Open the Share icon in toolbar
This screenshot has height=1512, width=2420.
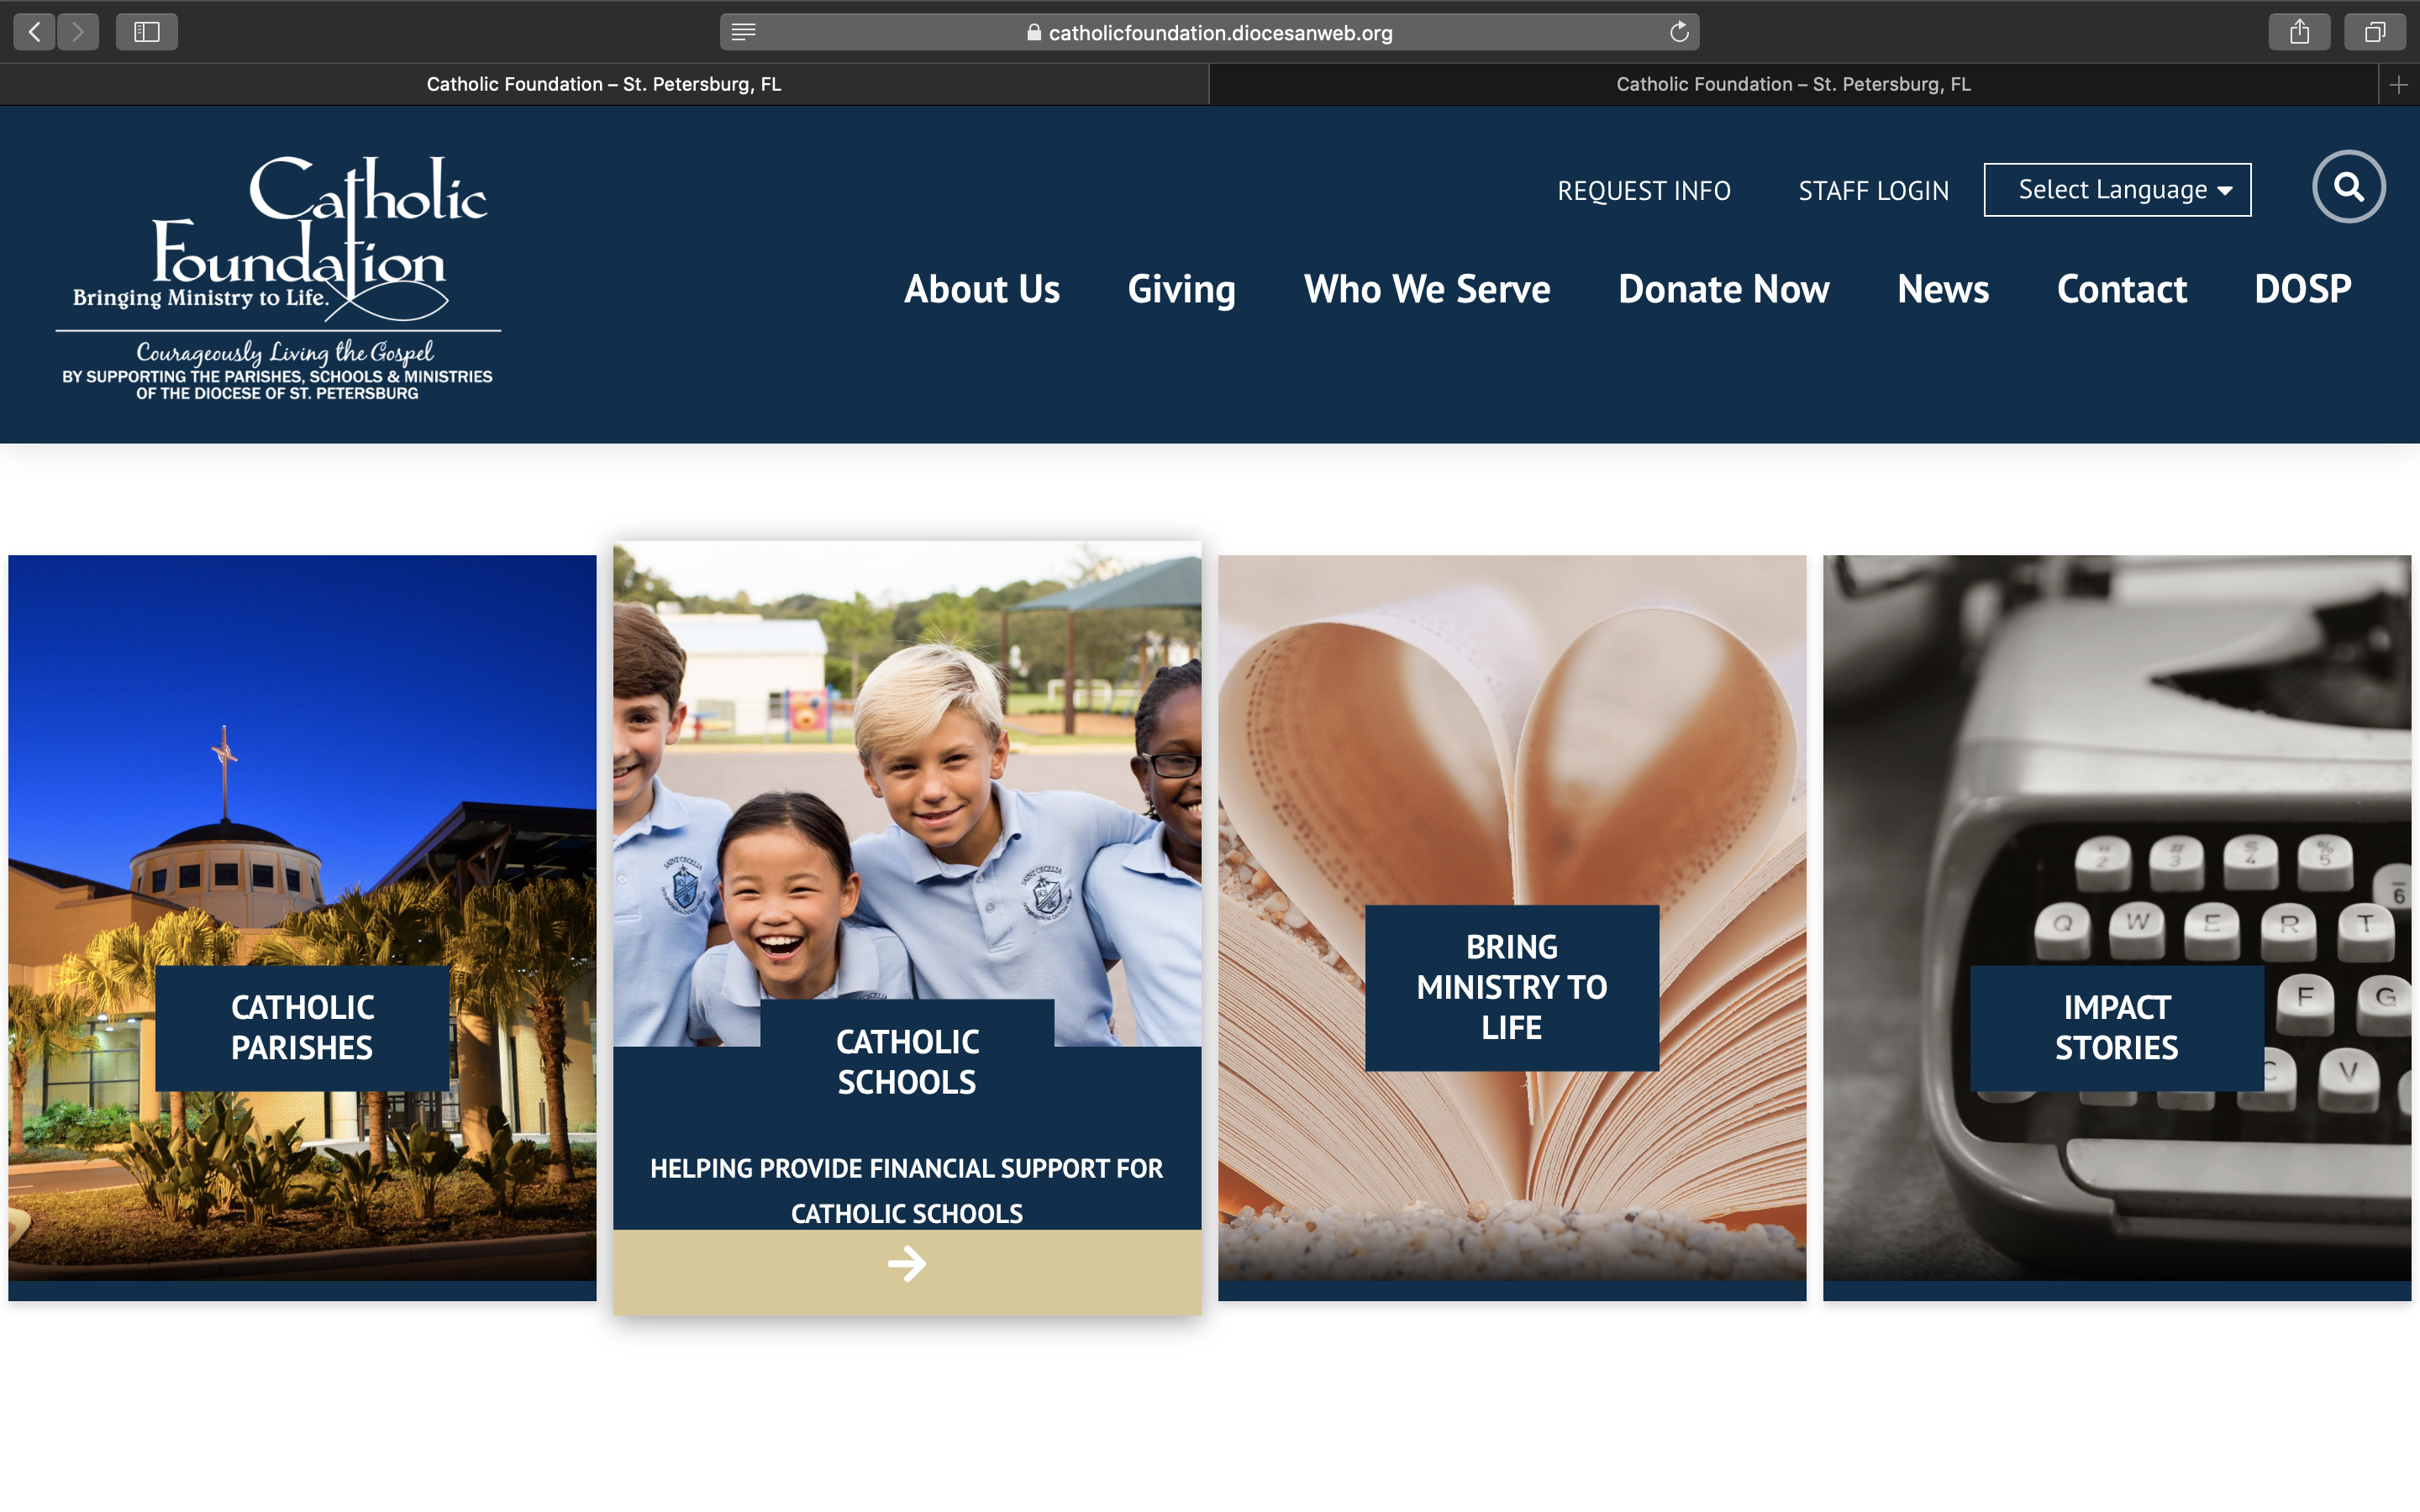coord(2299,32)
